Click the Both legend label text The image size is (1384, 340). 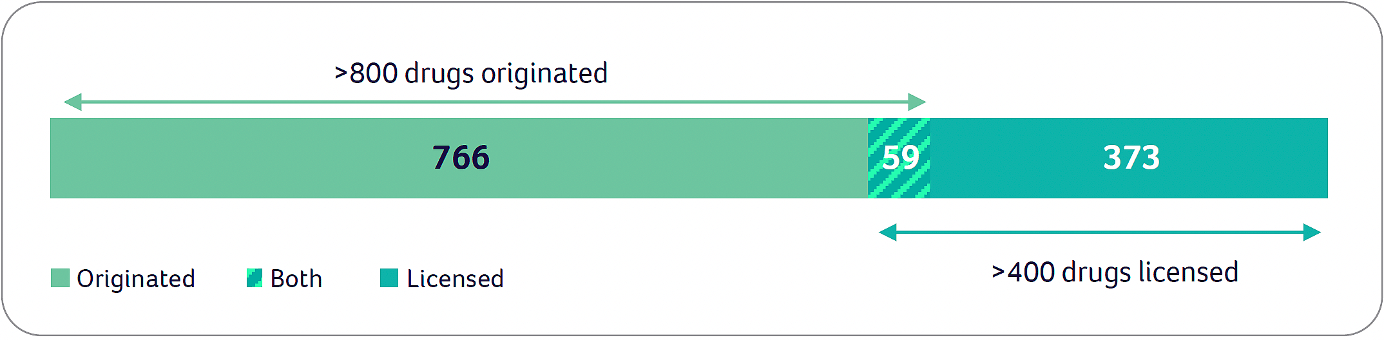coord(296,279)
